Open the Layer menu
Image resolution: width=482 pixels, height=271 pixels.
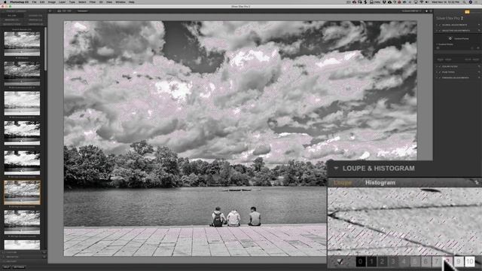point(62,2)
